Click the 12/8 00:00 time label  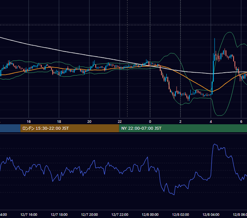[x=150, y=214]
